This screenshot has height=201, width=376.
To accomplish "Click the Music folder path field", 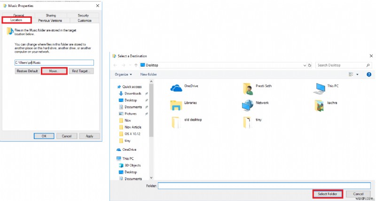I will tap(54, 62).
